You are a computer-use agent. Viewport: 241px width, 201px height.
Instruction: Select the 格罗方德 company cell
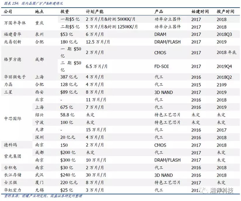[x=12, y=59]
